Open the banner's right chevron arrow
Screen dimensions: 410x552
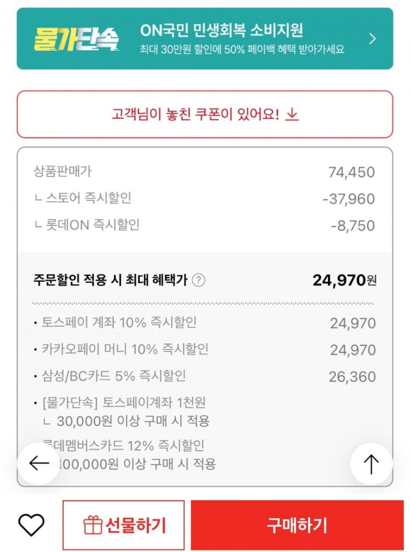coord(373,39)
